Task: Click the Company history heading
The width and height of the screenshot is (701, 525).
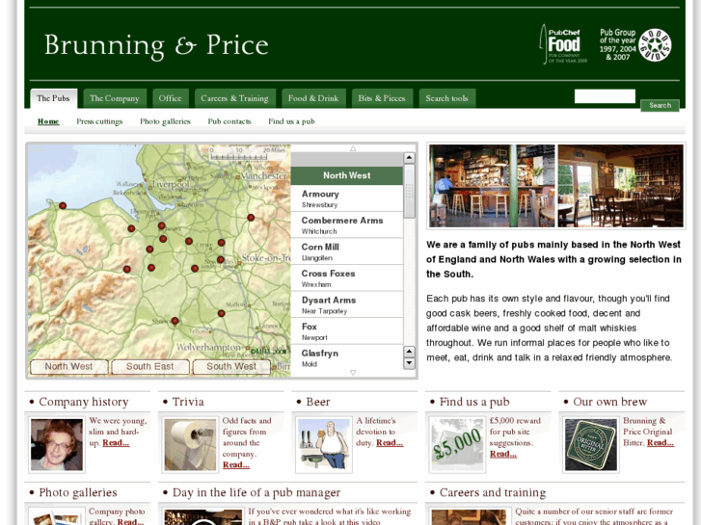Action: point(84,402)
